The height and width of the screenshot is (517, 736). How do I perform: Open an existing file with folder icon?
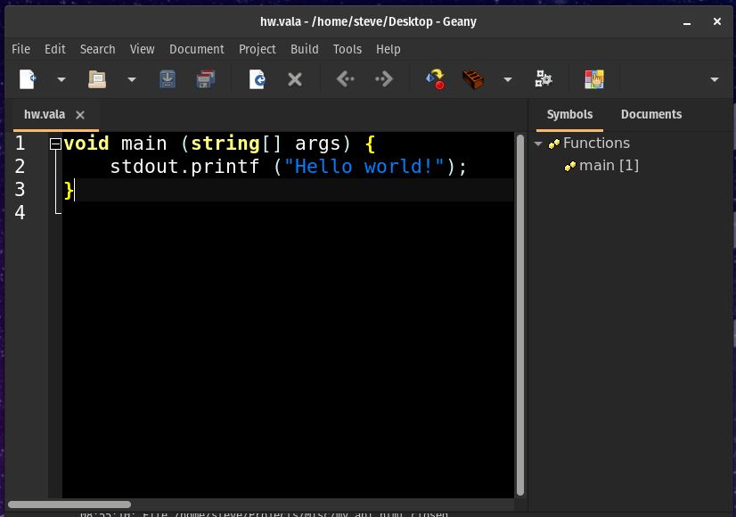point(97,79)
